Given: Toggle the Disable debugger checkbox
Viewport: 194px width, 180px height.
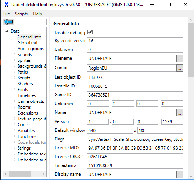Looking at the screenshot, I should pyautogui.click(x=90, y=32).
